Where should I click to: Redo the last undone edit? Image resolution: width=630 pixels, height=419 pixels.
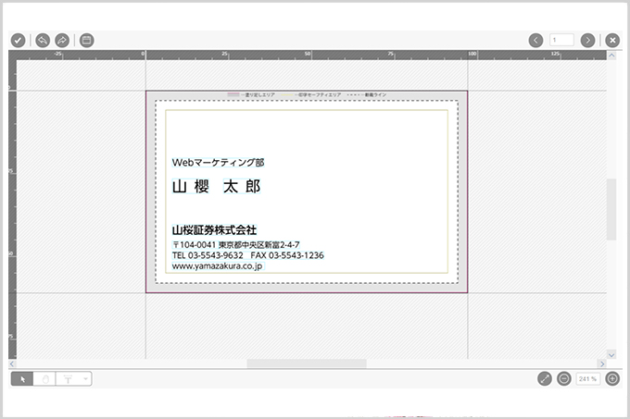point(62,40)
